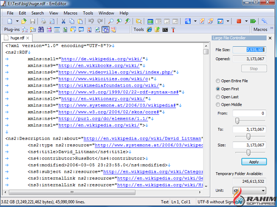Choose the Open Last radio button

coord(218,97)
